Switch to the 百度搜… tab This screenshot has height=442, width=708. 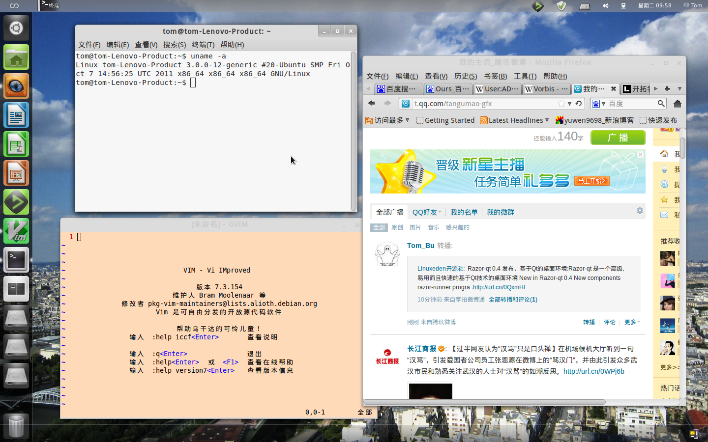(x=398, y=89)
